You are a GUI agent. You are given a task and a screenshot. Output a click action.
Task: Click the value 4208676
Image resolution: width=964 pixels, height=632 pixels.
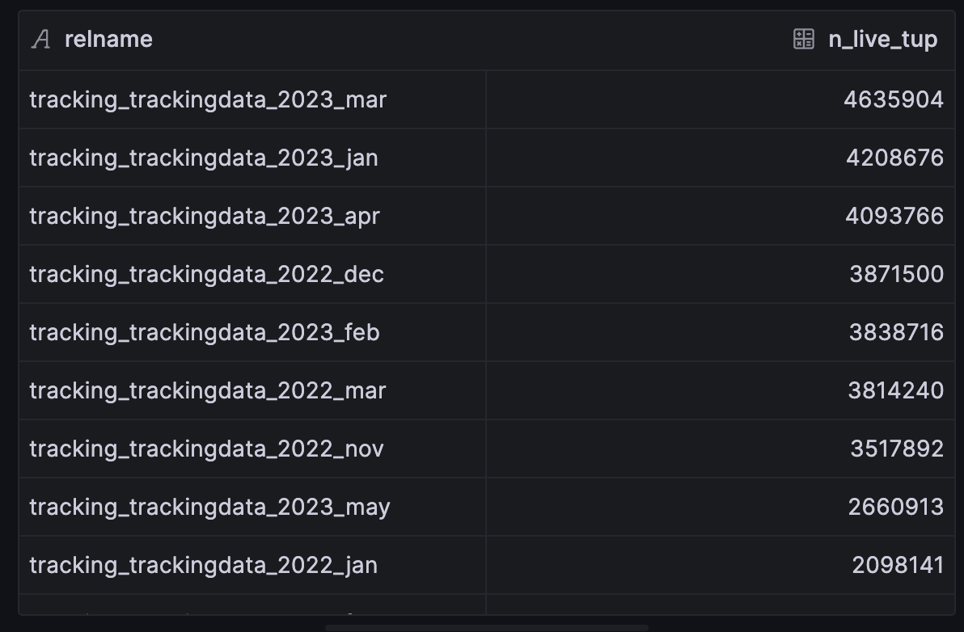(894, 158)
